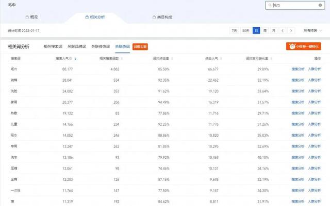This screenshot has width=330, height=206.
Task: Sort the 词均支付转化率 column using its sort icon
Action: pyautogui.click(x=271, y=59)
